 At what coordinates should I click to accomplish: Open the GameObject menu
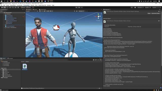click(13, 5)
